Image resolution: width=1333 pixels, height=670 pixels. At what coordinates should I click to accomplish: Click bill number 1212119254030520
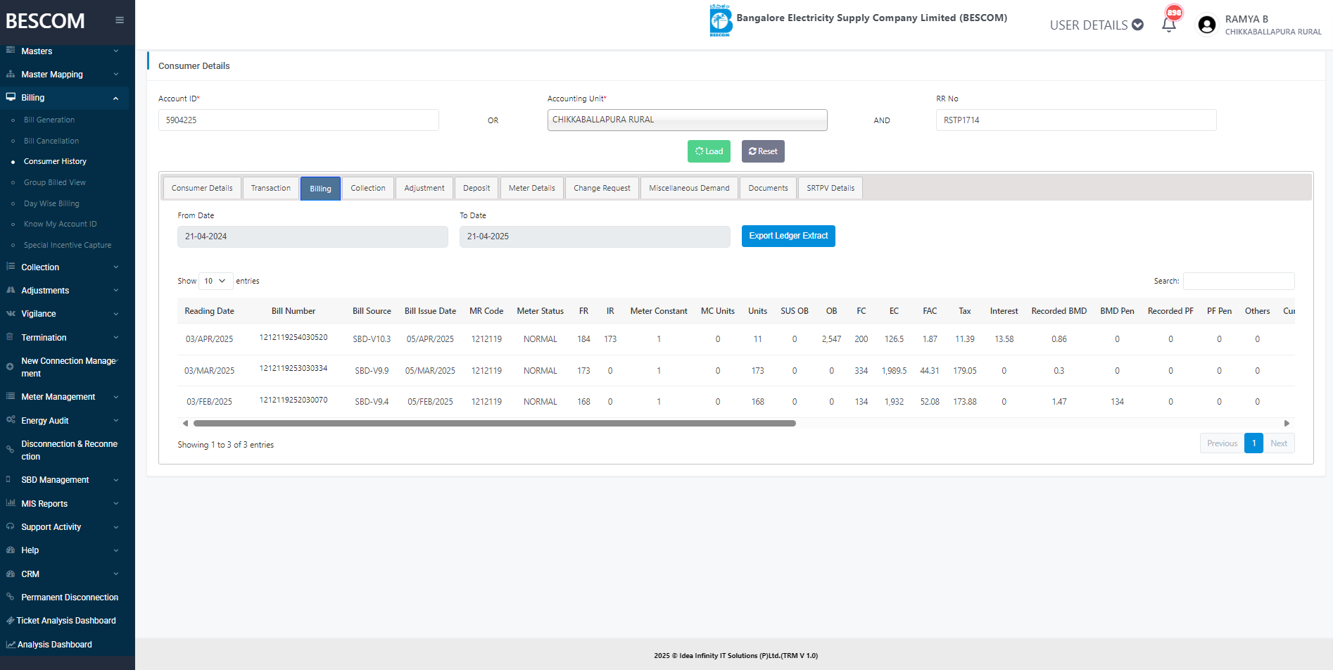click(x=293, y=338)
